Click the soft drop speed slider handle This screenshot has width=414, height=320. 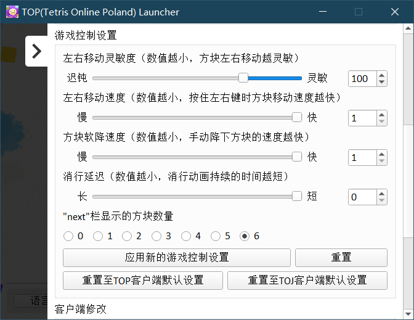[297, 157]
